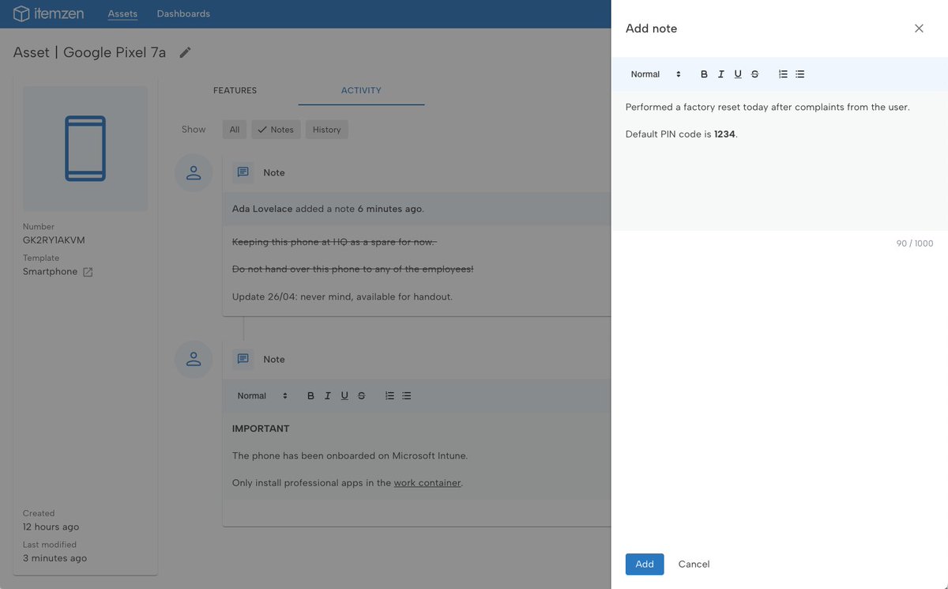
Task: Switch to the Activity tab
Action: click(361, 90)
